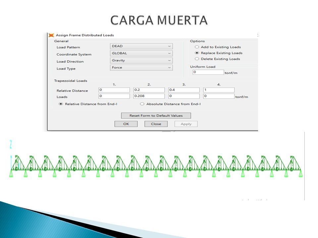Image resolution: width=318 pixels, height=238 pixels.
Task: Click the Close button
Action: pyautogui.click(x=156, y=124)
